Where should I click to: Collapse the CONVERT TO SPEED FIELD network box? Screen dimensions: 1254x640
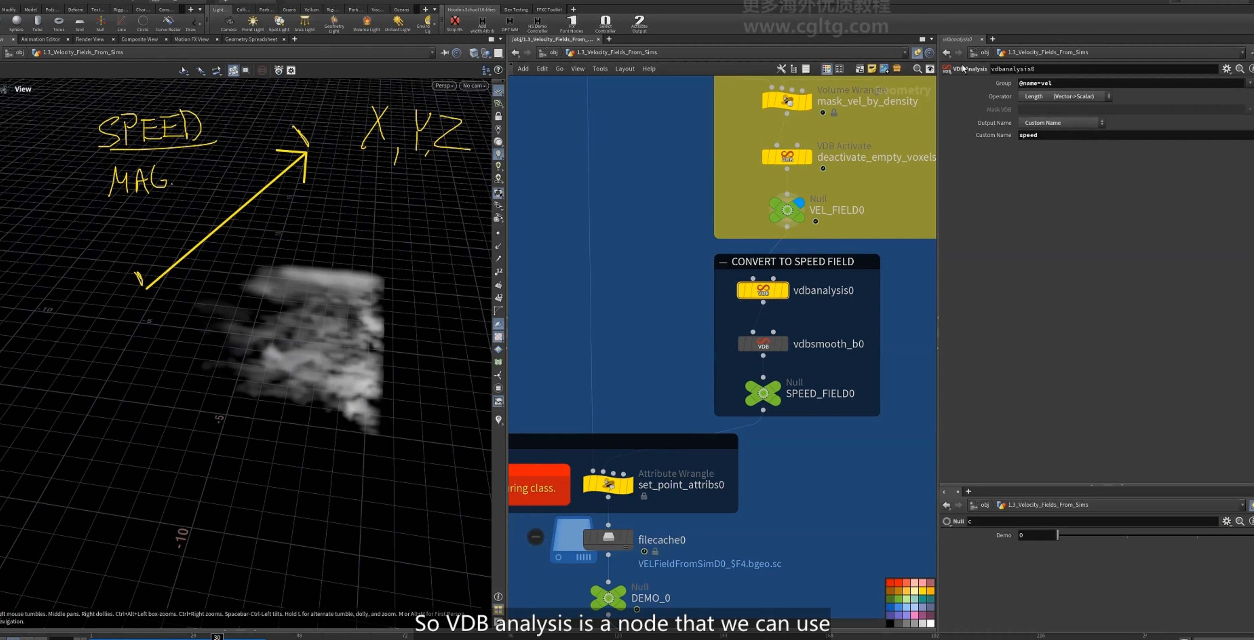(x=723, y=262)
